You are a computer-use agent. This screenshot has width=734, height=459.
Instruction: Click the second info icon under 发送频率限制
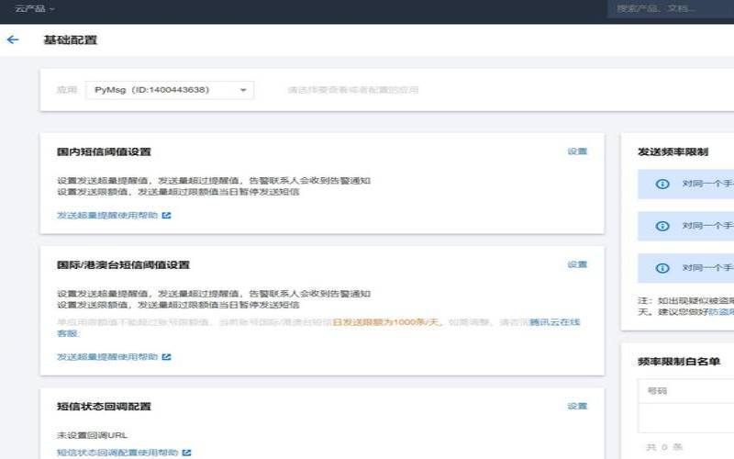pyautogui.click(x=662, y=226)
